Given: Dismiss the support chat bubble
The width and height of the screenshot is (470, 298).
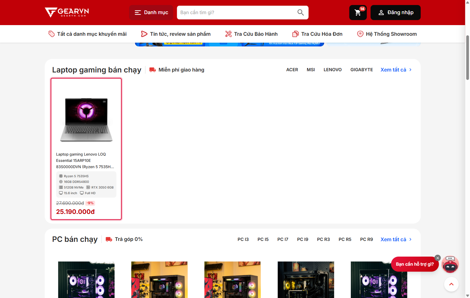Looking at the screenshot, I should [x=438, y=258].
